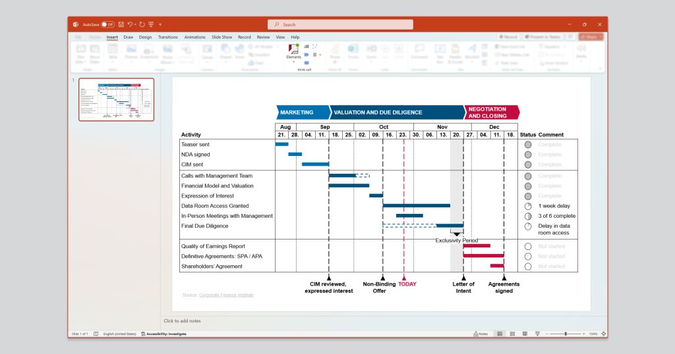
Task: Open Reading View from status bar
Action: click(x=523, y=334)
